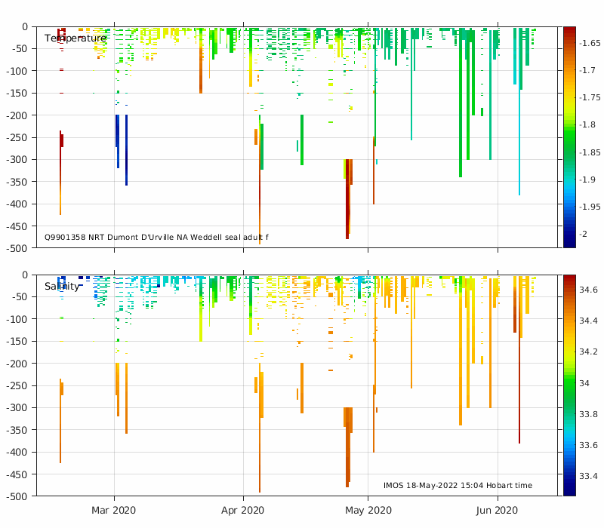Click the salinity colorbar on the right

point(569,385)
